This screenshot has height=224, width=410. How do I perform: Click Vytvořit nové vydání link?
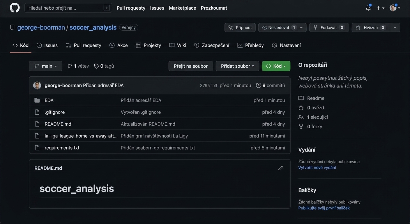click(317, 167)
